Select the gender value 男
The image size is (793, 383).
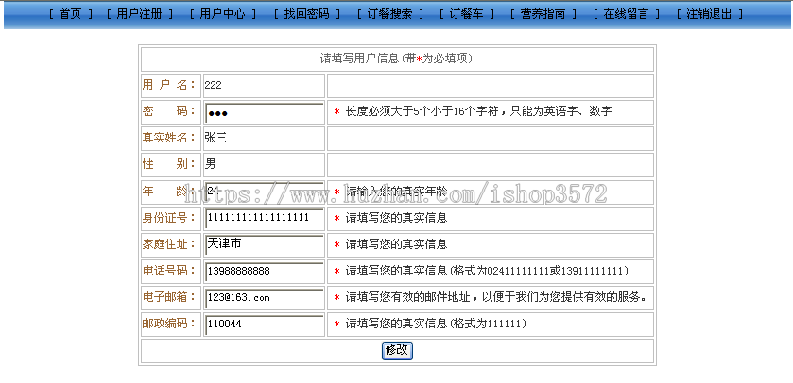[210, 164]
